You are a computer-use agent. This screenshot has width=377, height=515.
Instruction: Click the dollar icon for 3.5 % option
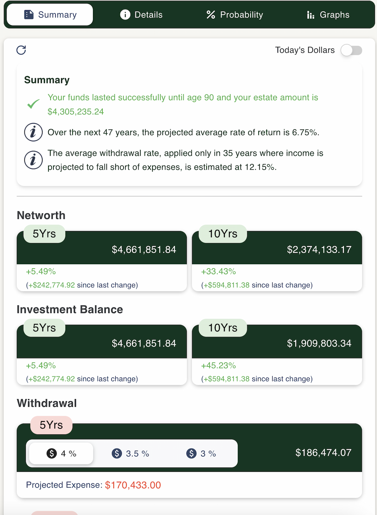click(117, 453)
